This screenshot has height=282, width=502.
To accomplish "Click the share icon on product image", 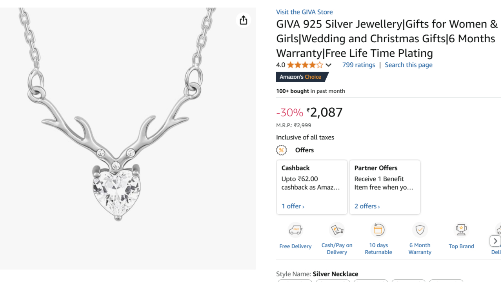I will [244, 20].
